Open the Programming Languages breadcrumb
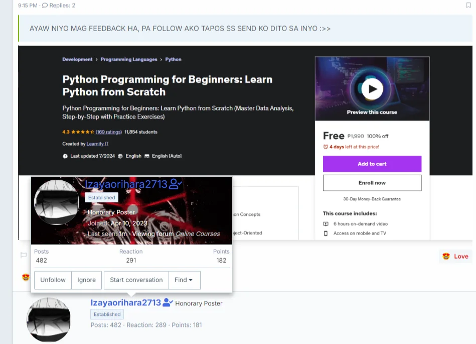Screen dimensions: 476x344 [x=129, y=59]
